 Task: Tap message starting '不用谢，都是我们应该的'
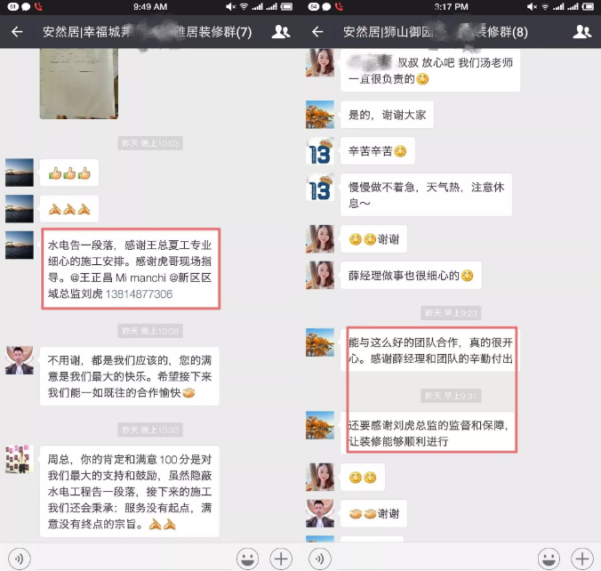(130, 376)
